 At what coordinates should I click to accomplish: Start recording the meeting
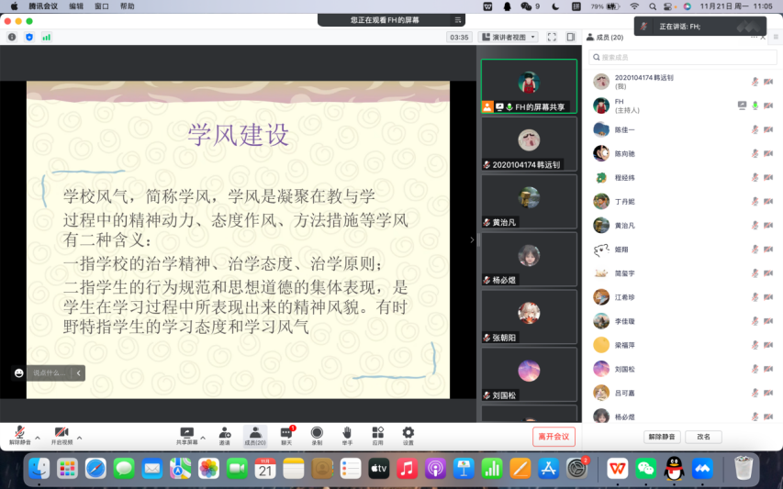(317, 433)
